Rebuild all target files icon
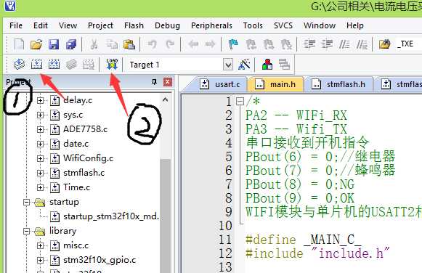Viewport: 422px width, 273px height. point(54,65)
